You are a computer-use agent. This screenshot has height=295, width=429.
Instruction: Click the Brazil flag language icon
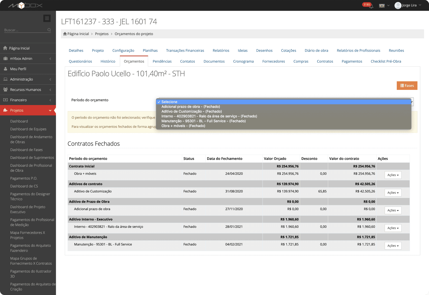point(382,6)
